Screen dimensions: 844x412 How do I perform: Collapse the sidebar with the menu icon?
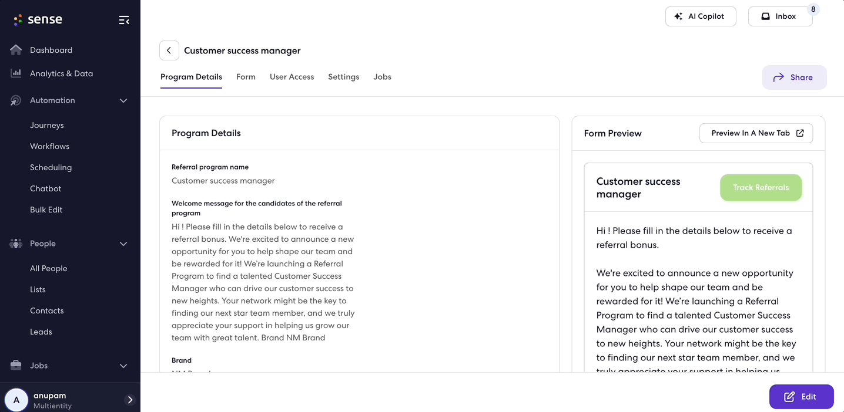[124, 20]
